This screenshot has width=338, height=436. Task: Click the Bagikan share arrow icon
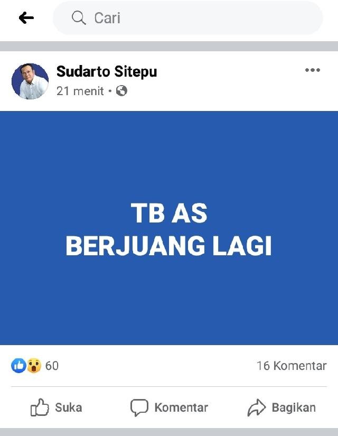pyautogui.click(x=257, y=407)
